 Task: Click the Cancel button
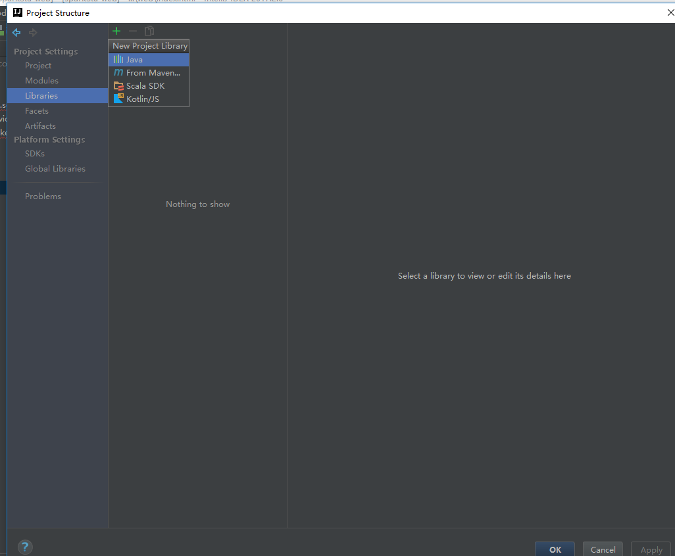click(x=603, y=549)
